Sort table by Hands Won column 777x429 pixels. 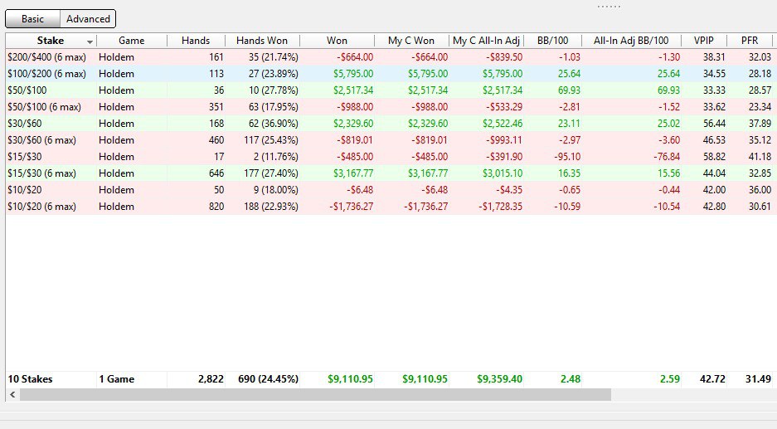coord(262,41)
